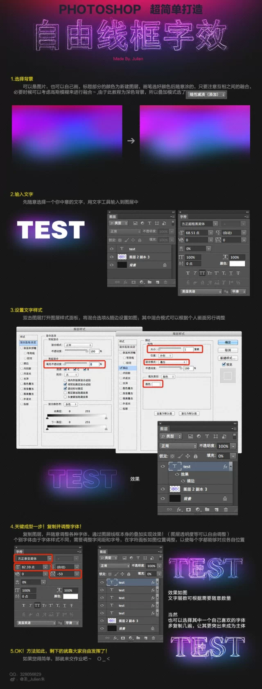Click the 大小 stroke size slider

pyautogui.click(x=169, y=349)
